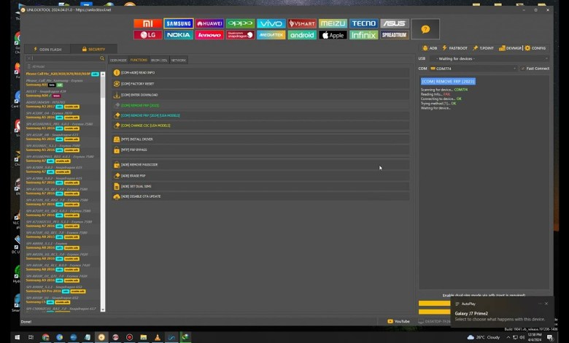Open the Fastboot tool
Viewport: 569px width, 343px height.
pyautogui.click(x=454, y=48)
